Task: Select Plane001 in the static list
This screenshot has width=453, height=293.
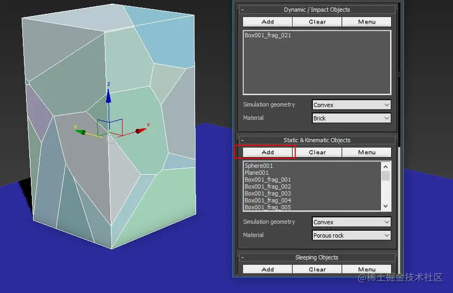Action: click(x=256, y=173)
